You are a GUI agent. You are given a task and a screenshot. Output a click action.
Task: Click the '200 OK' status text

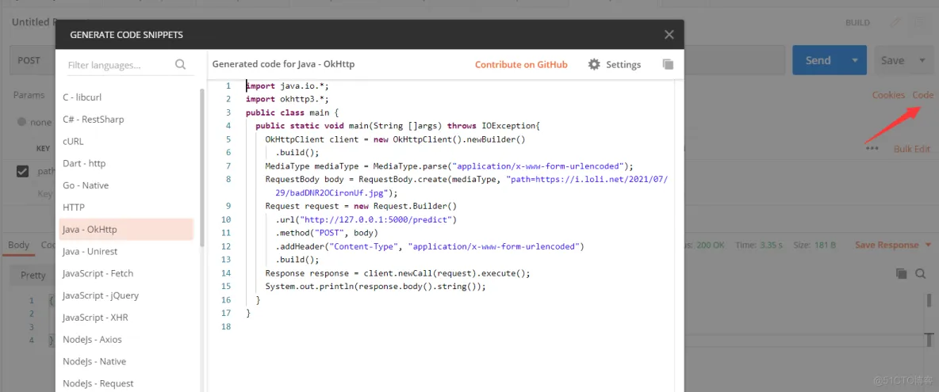(x=711, y=245)
